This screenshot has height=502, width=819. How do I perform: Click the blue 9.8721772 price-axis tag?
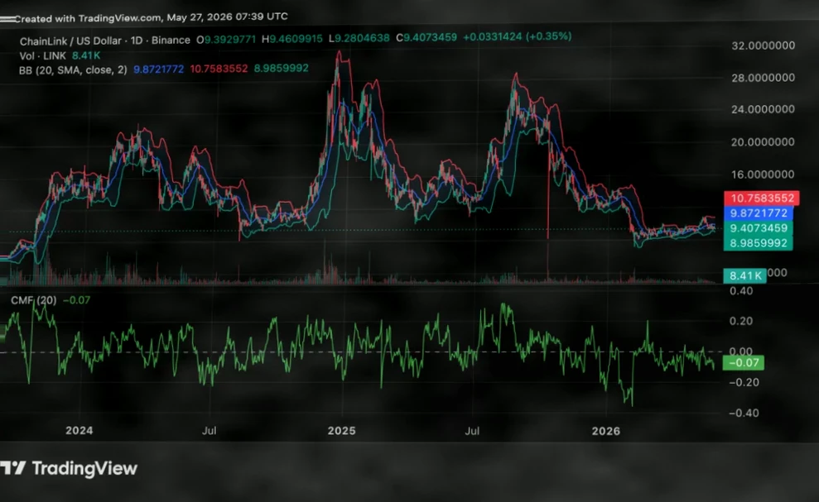(759, 213)
